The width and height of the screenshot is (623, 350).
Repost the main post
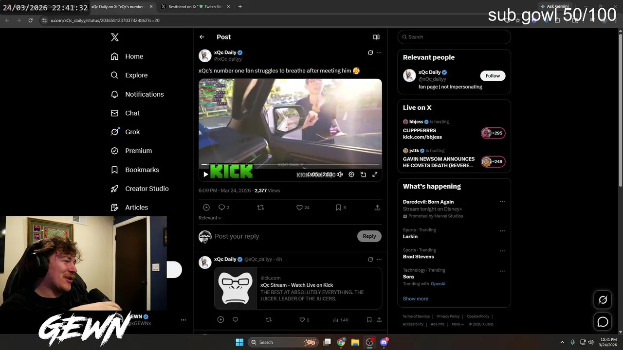pos(260,208)
